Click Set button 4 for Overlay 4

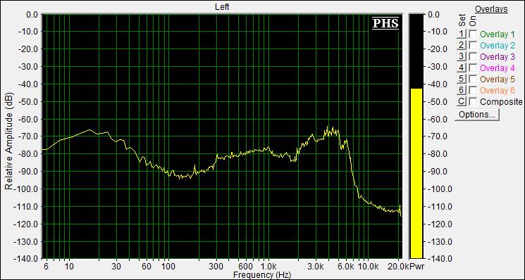pos(462,68)
